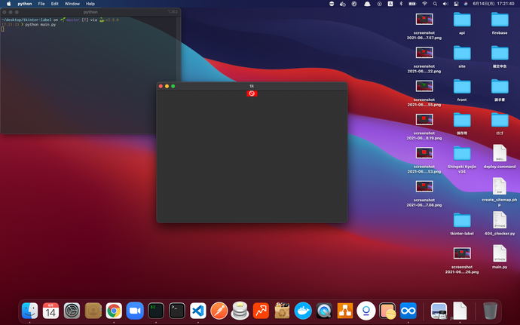
Task: Close the tk window with red button
Action: (x=161, y=86)
